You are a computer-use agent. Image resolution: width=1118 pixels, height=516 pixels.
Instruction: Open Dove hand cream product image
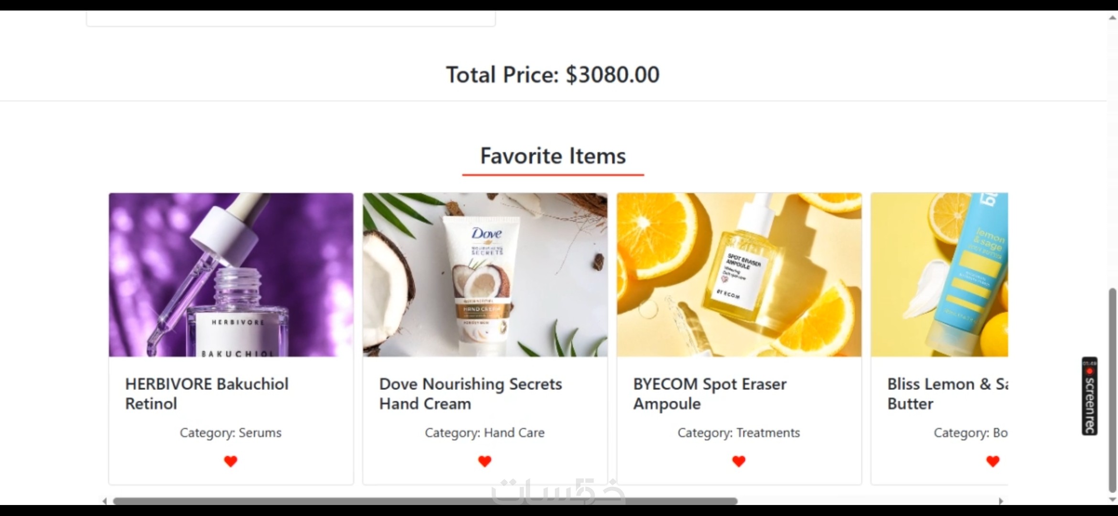[485, 275]
